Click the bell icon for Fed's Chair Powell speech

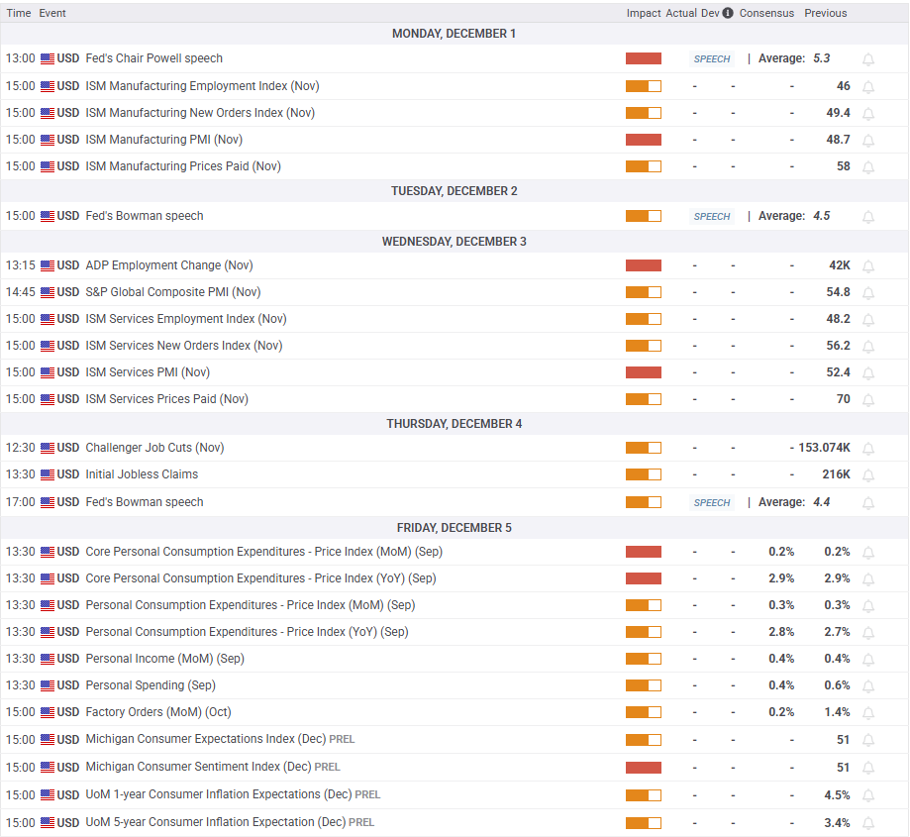[868, 59]
